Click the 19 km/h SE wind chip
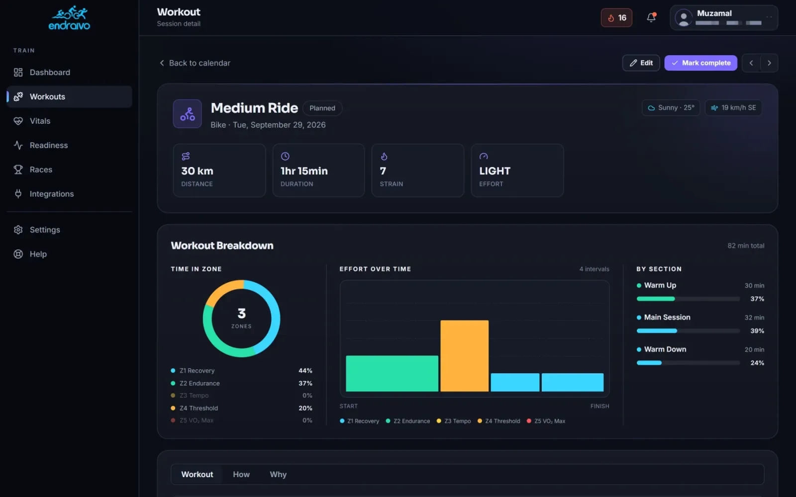 point(733,108)
